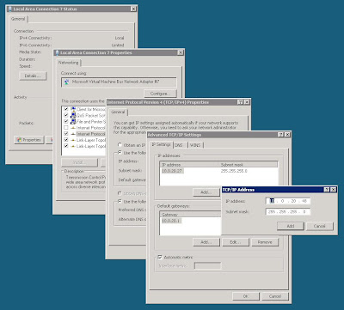Select the highlighted Internet Protocol list item

(x=91, y=134)
